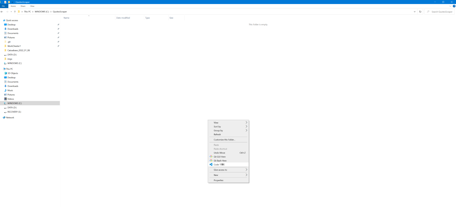The height and width of the screenshot is (207, 456).
Task: Open the Home ribbon tab
Action: [13, 6]
